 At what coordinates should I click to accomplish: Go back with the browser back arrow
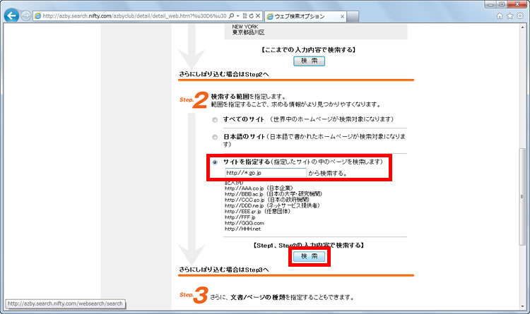click(11, 16)
